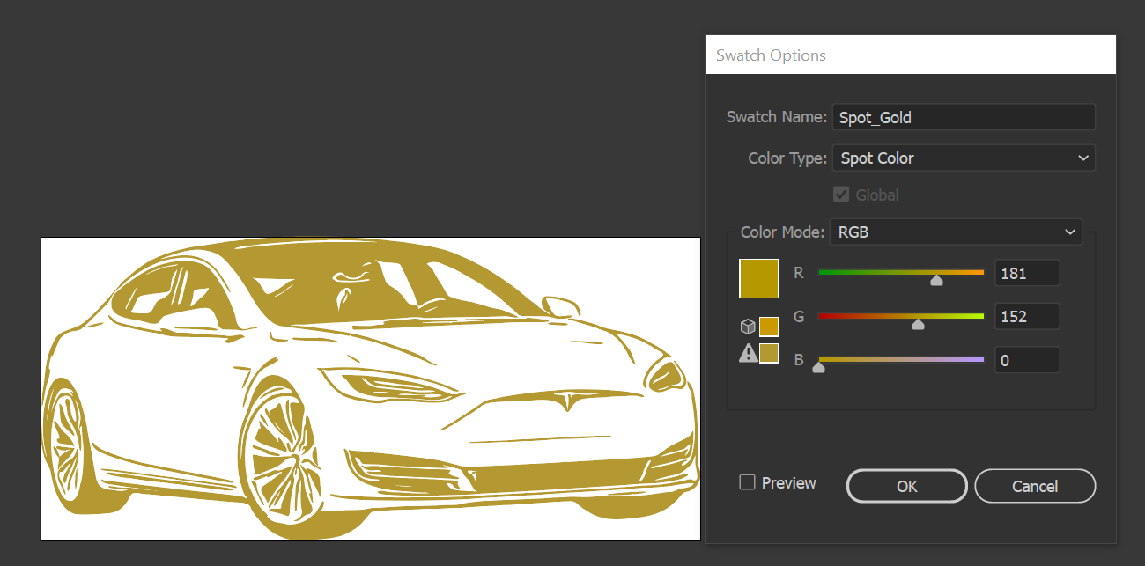Image resolution: width=1145 pixels, height=566 pixels.
Task: Select the in-gamut color swatch beside warning
Action: [769, 354]
